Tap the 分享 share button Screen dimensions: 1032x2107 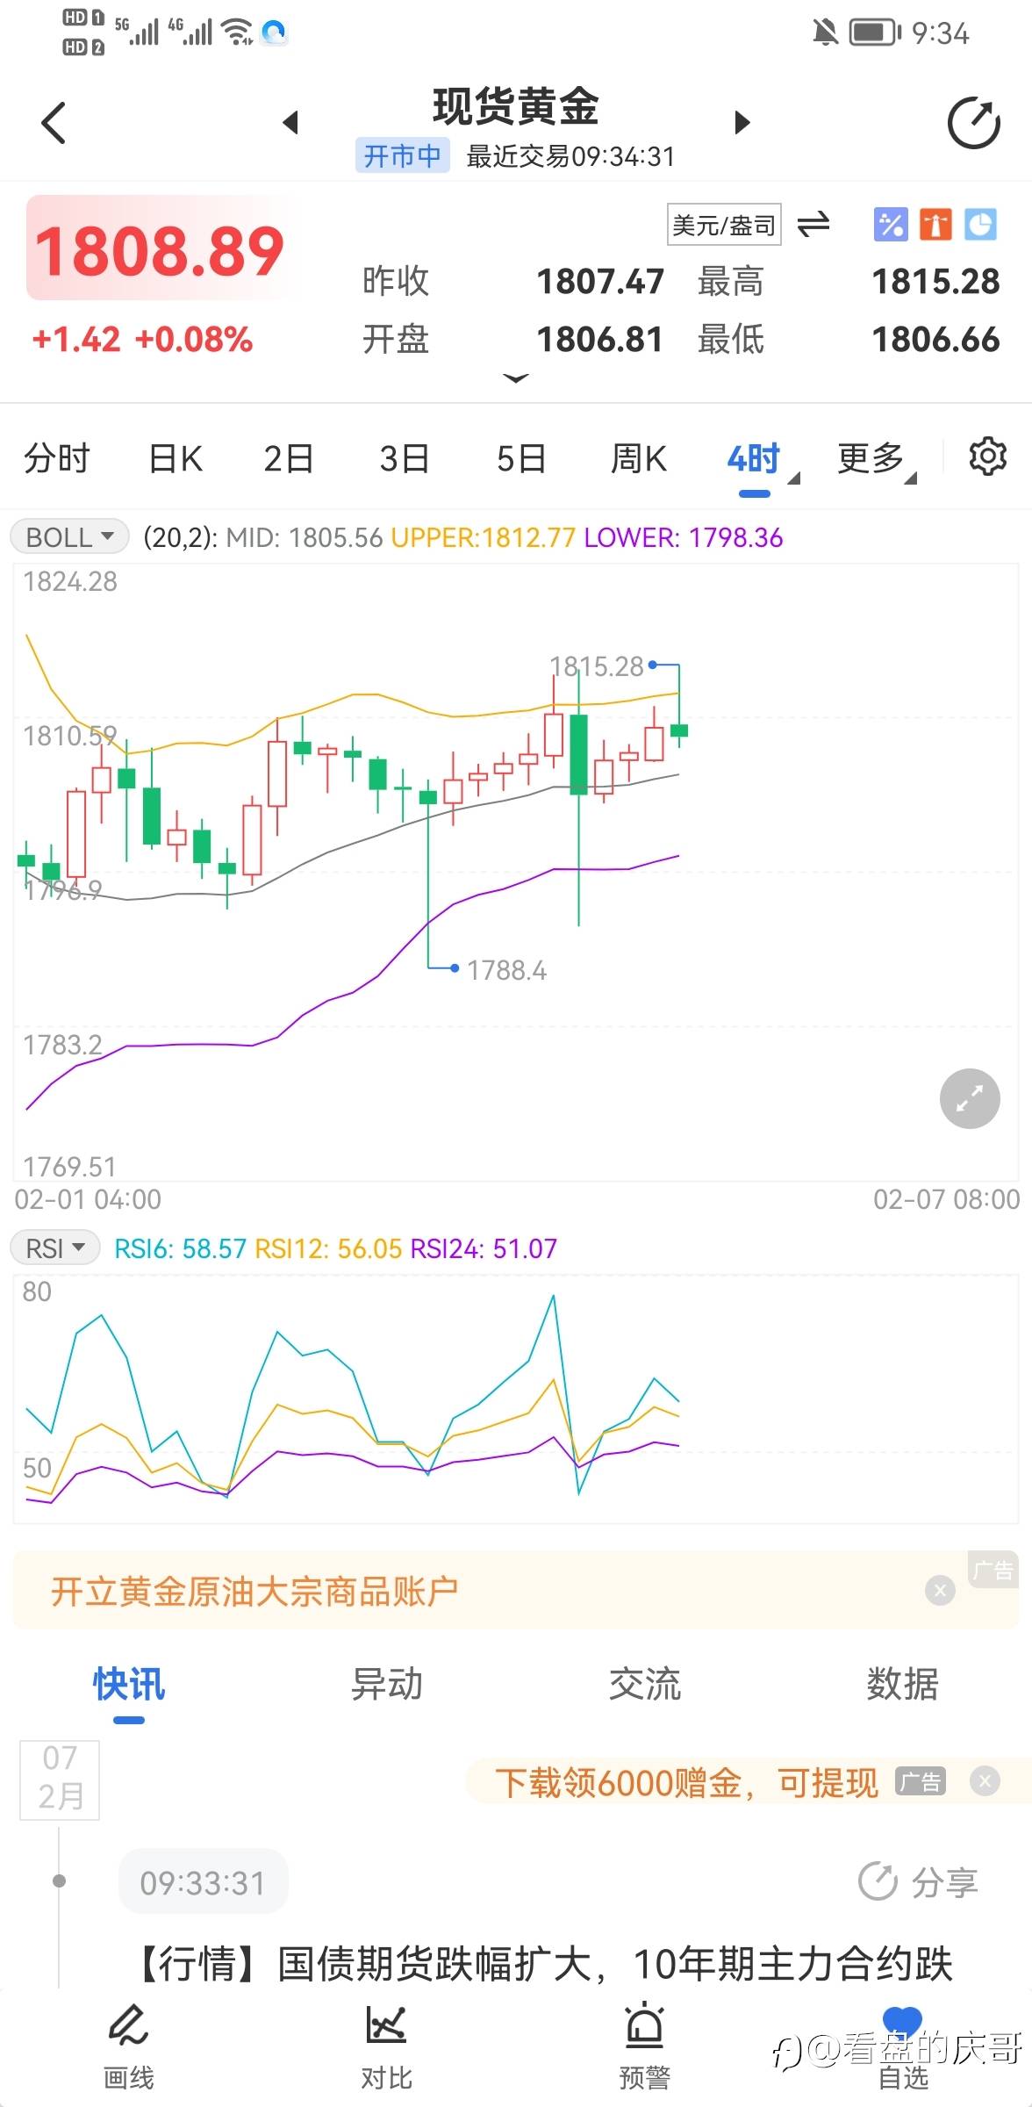point(918,1882)
